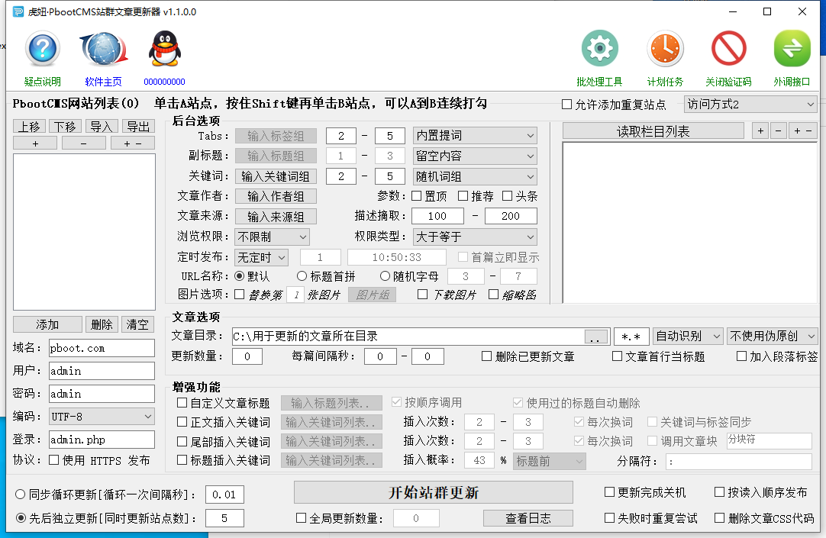Enable 下载图片 checkbox
The height and width of the screenshot is (538, 826).
pyautogui.click(x=422, y=295)
